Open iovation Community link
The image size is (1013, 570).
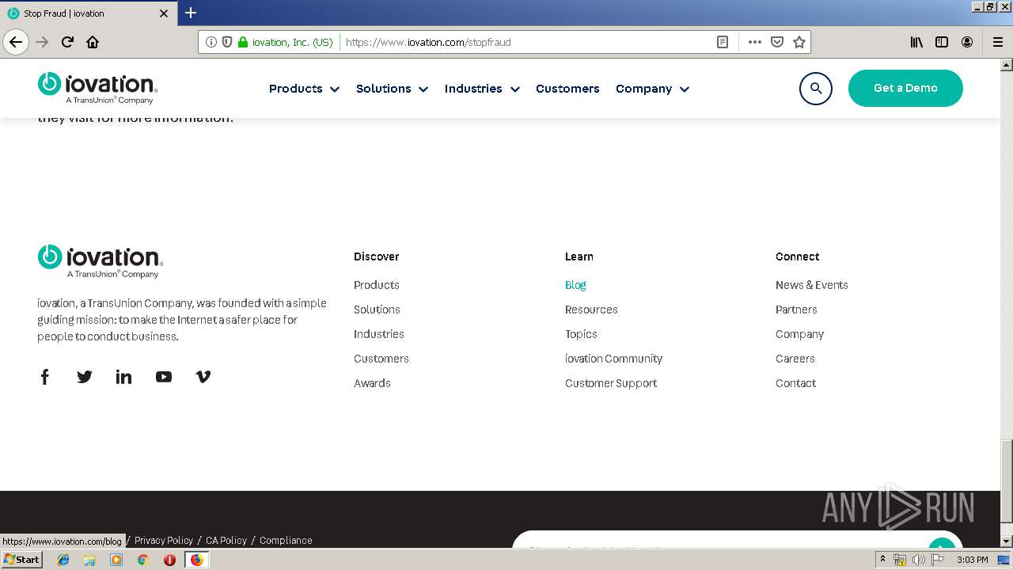(x=613, y=359)
